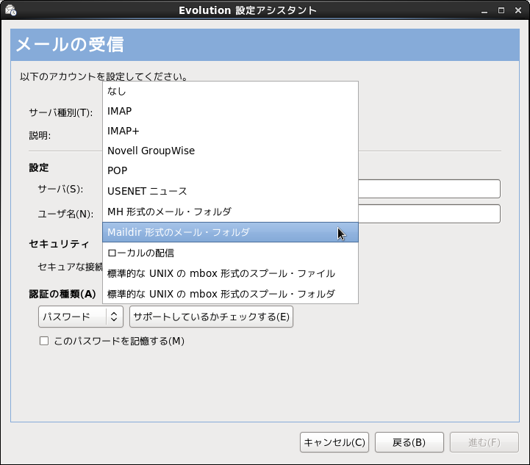Viewport: 530px width, 465px height.
Task: Select Maildir 形式のメール・フォルダ option
Action: (x=230, y=232)
